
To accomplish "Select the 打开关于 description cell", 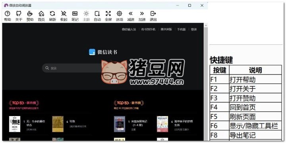I will (x=255, y=89).
